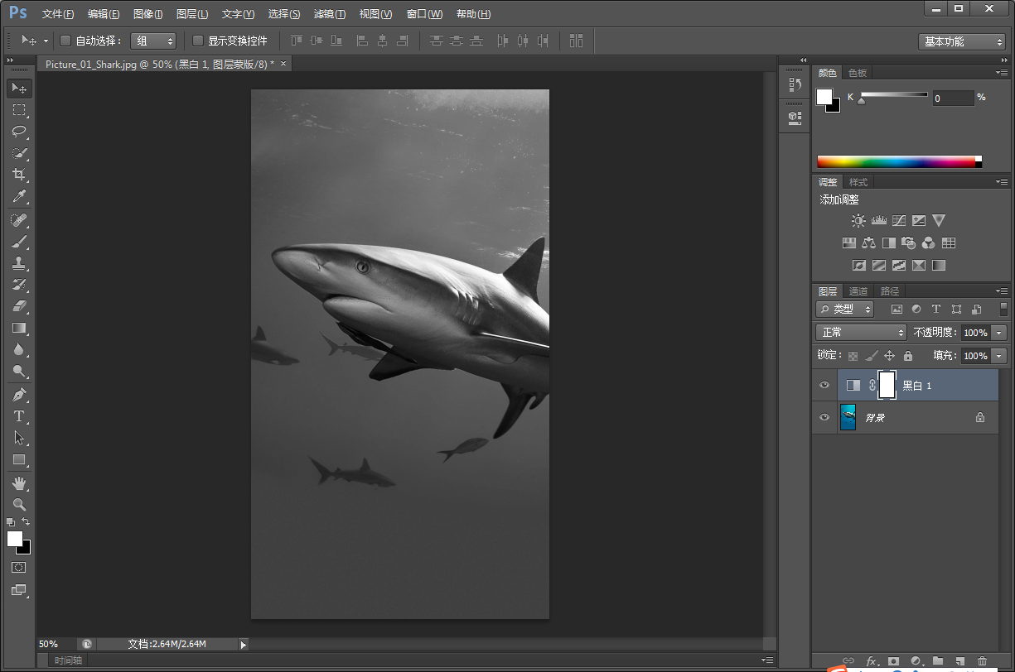The image size is (1015, 672).
Task: Select the Zoom tool
Action: coord(18,504)
